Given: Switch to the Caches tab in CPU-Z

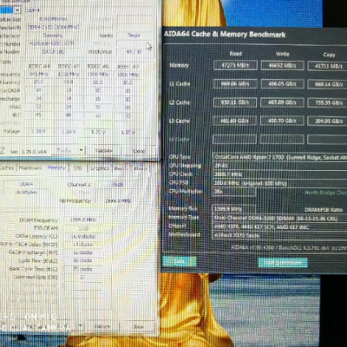Looking at the screenshot, I should (6, 167).
